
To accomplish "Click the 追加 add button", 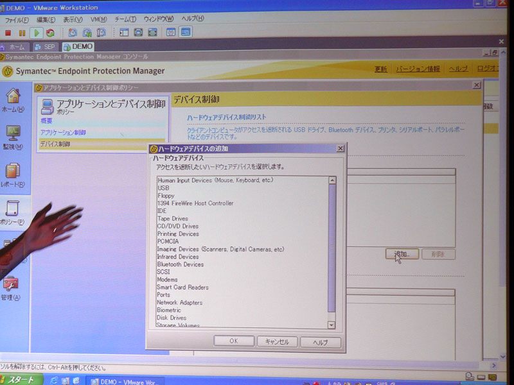I will point(402,253).
